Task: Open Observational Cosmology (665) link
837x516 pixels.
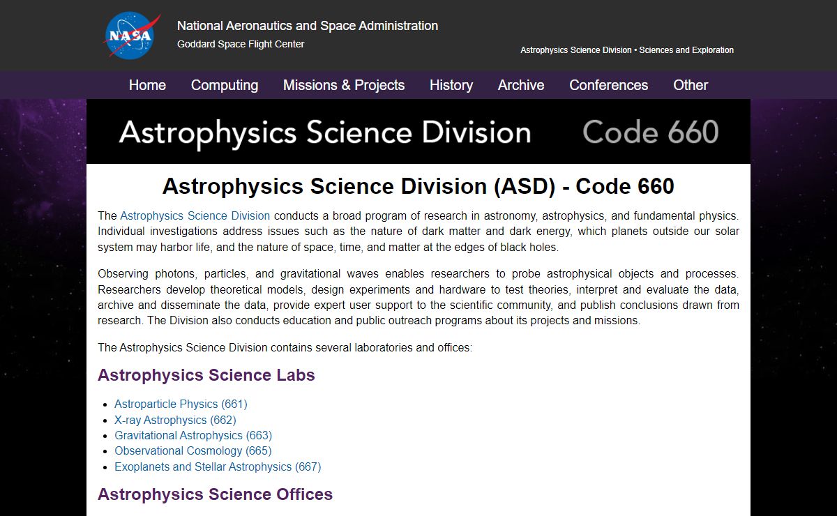Action: tap(193, 450)
